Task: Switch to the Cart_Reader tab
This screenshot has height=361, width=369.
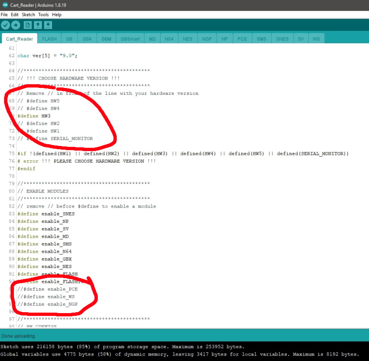Action: (x=19, y=39)
